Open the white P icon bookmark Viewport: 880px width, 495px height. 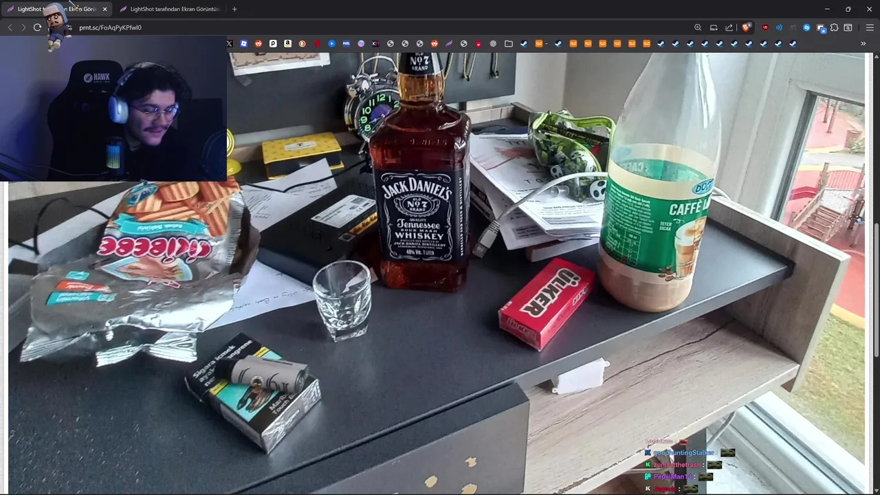coord(273,43)
